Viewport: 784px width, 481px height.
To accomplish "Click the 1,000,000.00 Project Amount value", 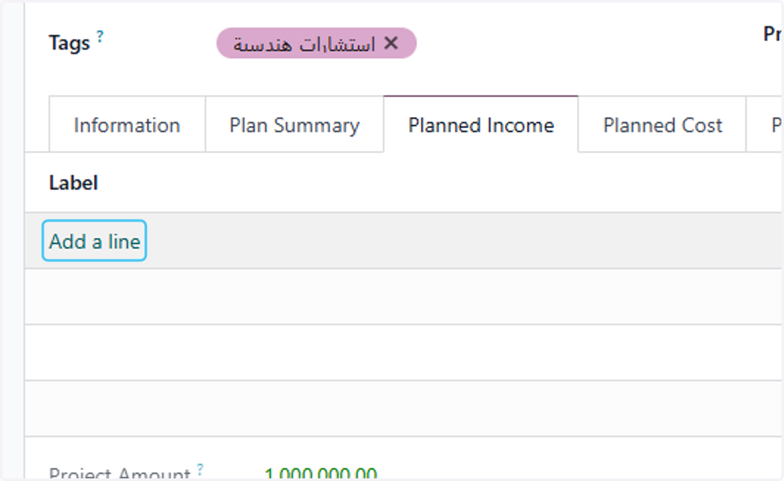I will 321,473.
